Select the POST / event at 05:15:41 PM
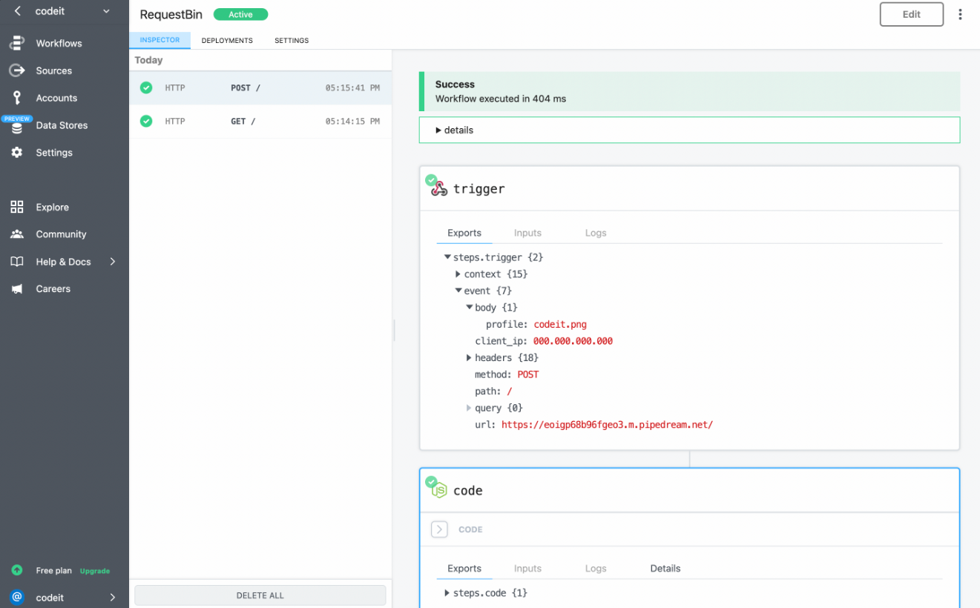 [260, 87]
